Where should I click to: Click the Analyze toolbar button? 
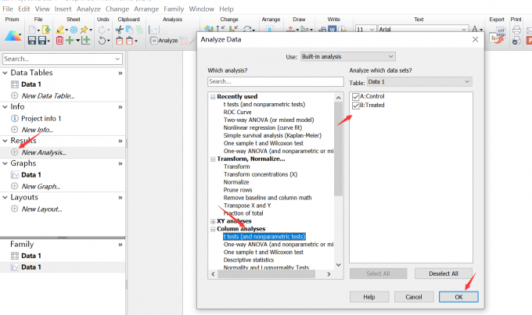tap(164, 40)
